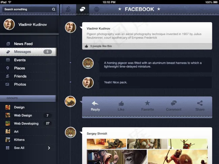This screenshot has height=164, width=219.
Task: Click avatar next to the action bar
Action: [x=70, y=102]
